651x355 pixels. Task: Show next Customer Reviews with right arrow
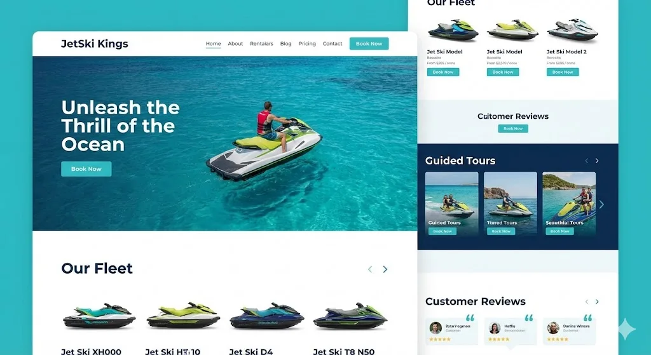[597, 302]
